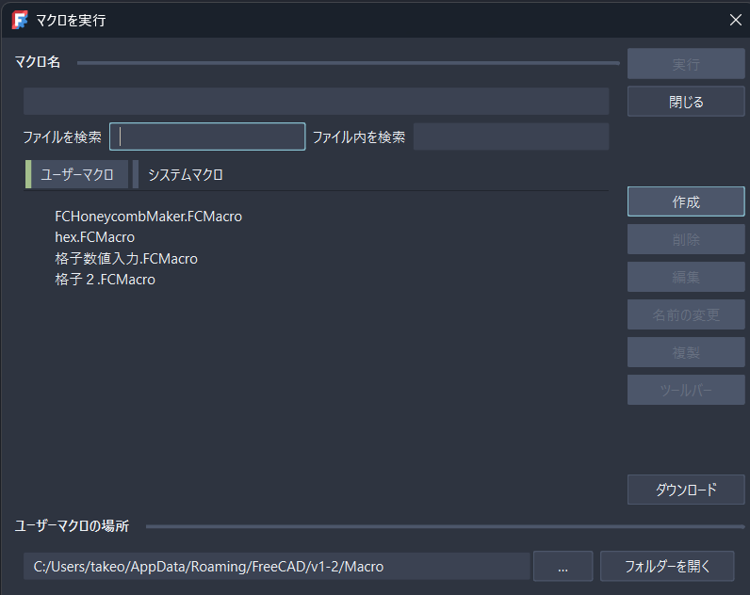The image size is (750, 595).
Task: Select FCHoneycombMaker.FCMacro in the list
Action: (148, 217)
